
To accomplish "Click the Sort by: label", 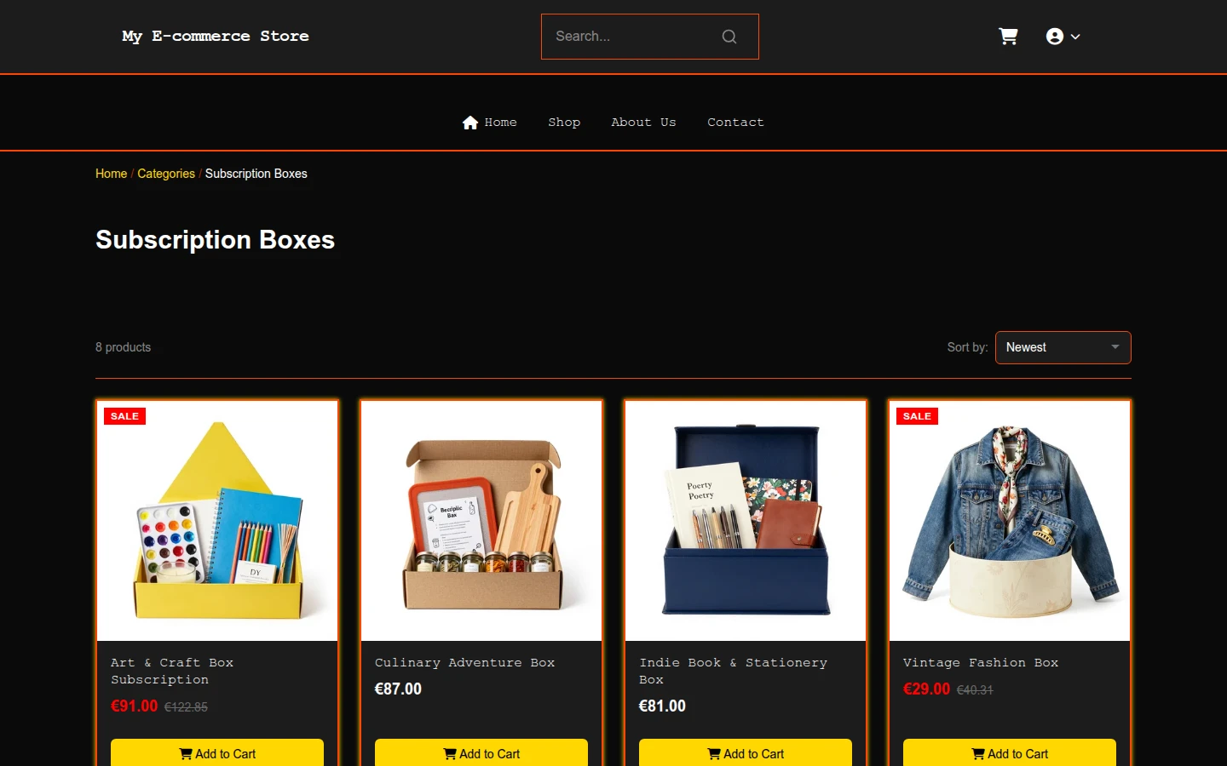I will tap(967, 347).
